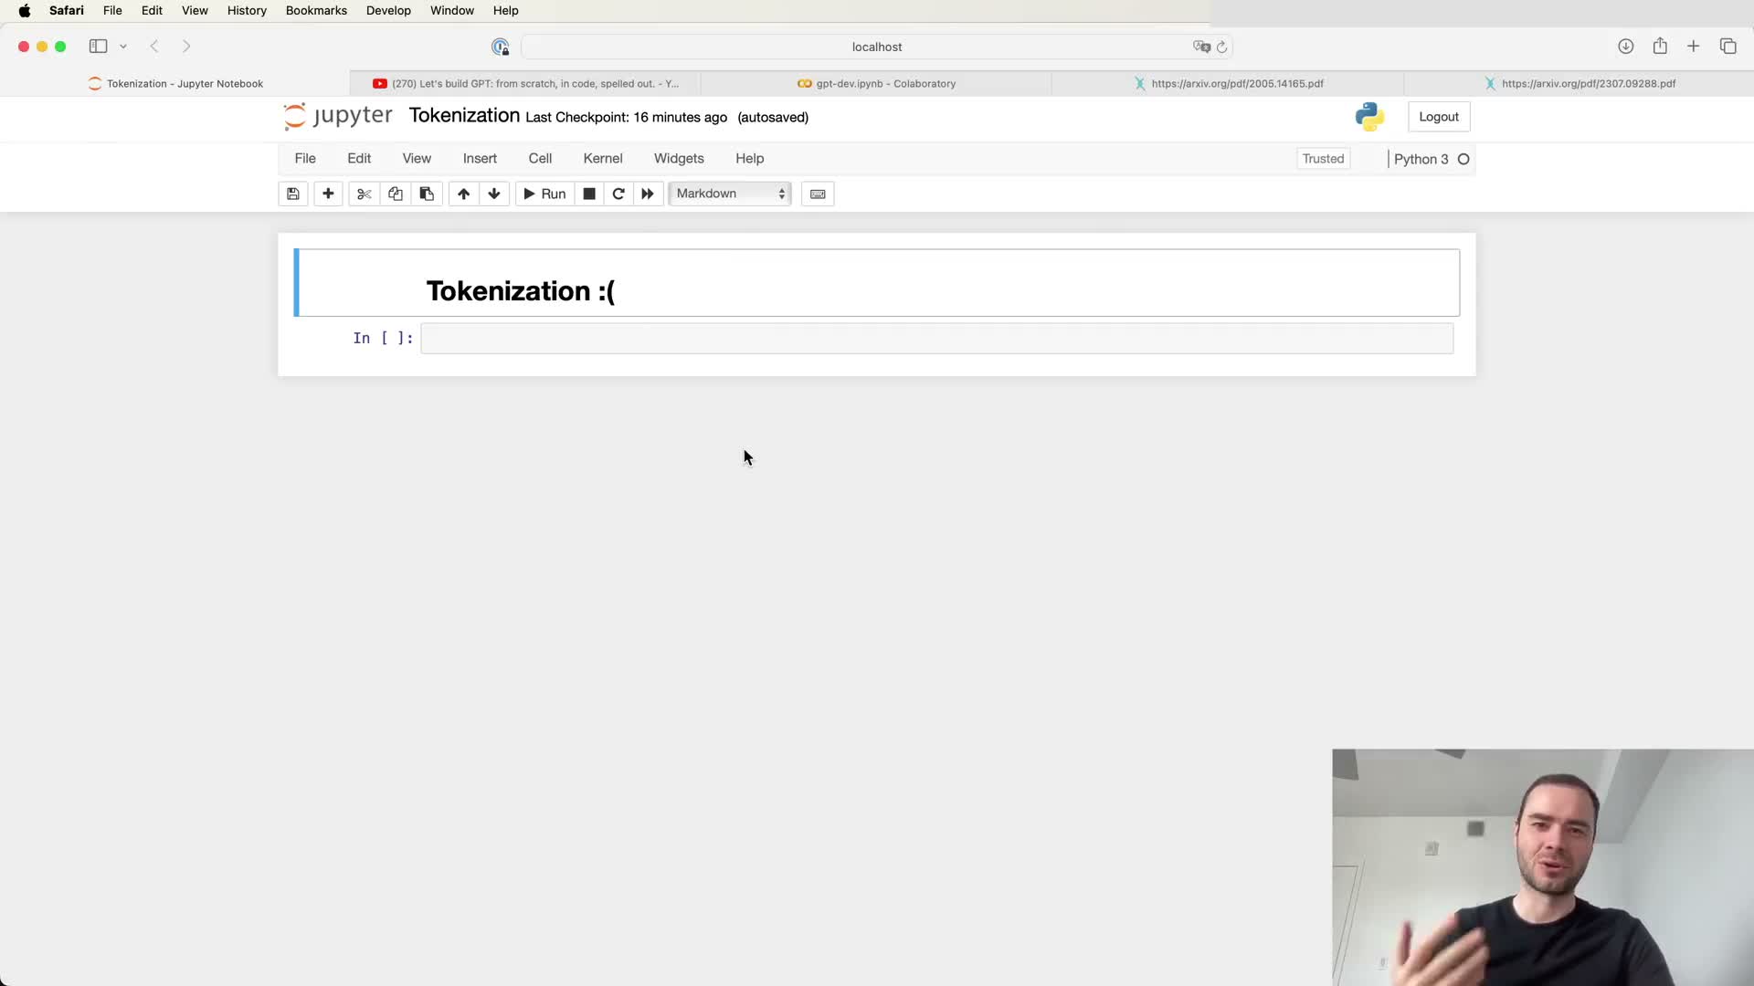Click the save and checkpoint icon
Image resolution: width=1754 pixels, height=986 pixels.
point(292,194)
